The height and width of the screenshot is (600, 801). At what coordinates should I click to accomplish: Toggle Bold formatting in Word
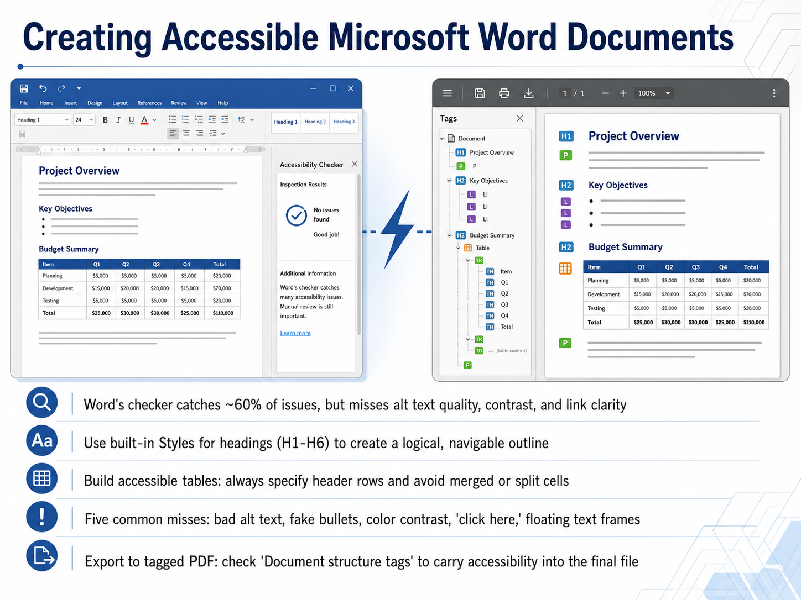pos(105,120)
